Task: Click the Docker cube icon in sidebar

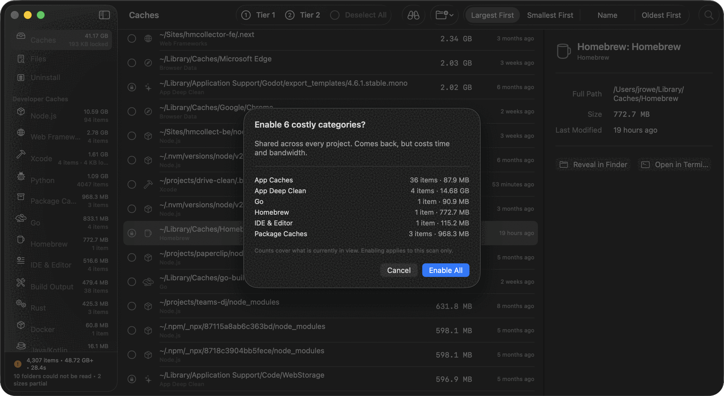Action: 21,325
